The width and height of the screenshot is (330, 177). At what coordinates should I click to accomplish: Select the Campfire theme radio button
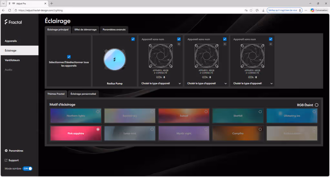pos(260,129)
